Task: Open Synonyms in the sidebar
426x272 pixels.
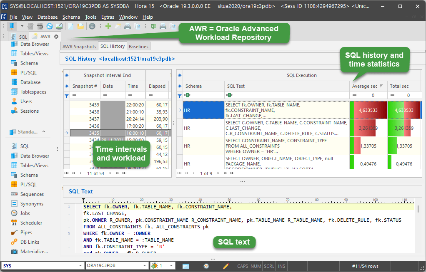Action: (x=27, y=204)
